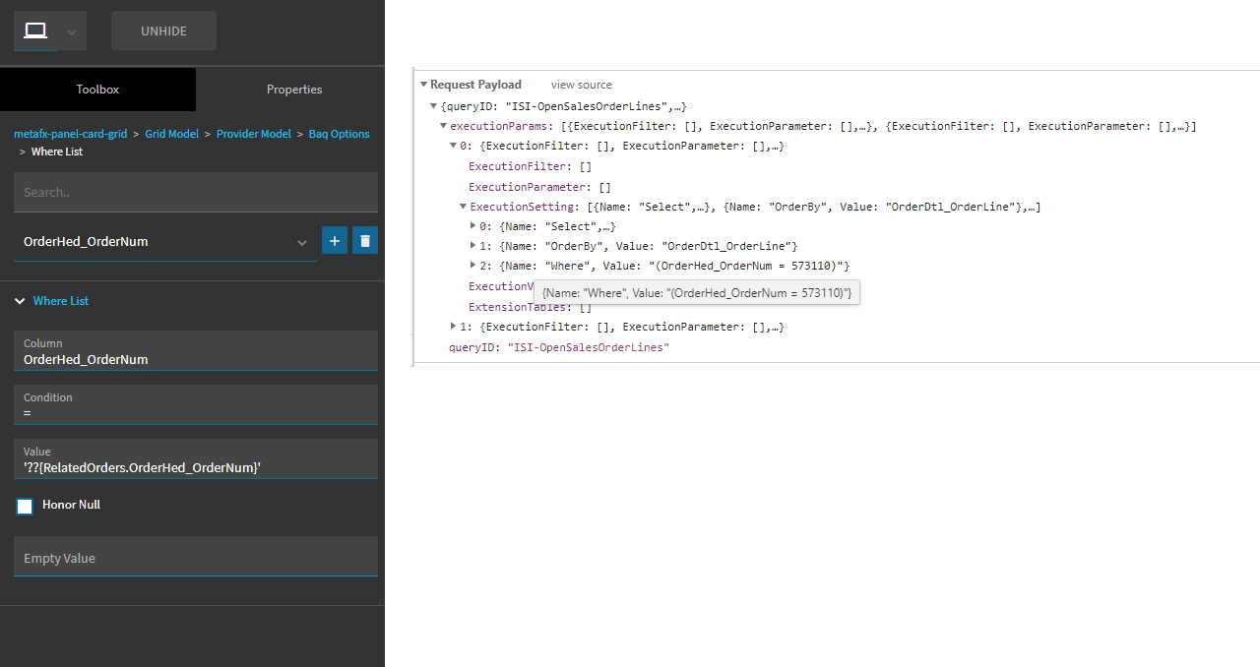Go to Provider Model breadcrumb link
This screenshot has width=1260, height=667.
(x=253, y=134)
